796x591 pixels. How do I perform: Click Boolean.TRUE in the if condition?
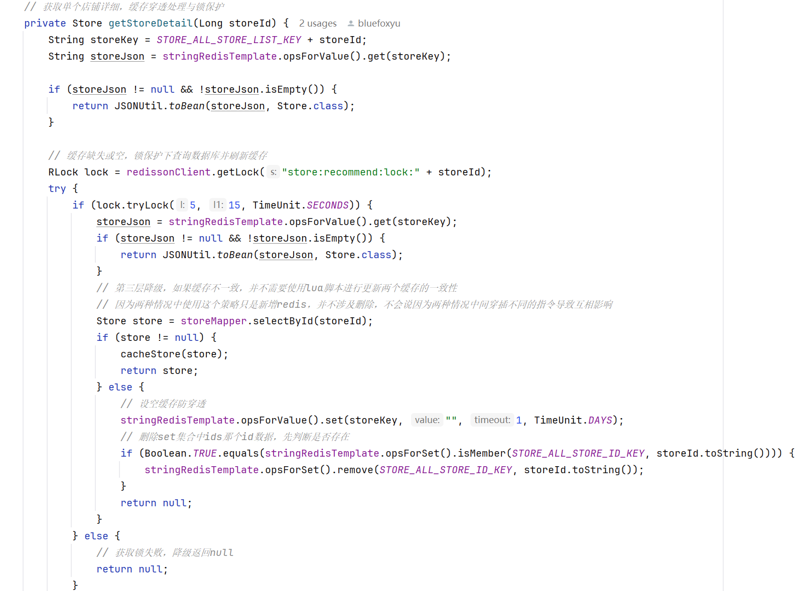coord(181,453)
